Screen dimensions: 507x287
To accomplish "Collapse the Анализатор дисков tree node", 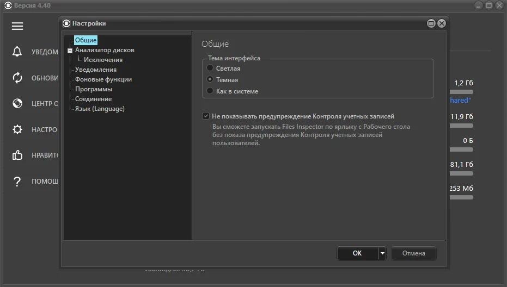I will coord(70,51).
